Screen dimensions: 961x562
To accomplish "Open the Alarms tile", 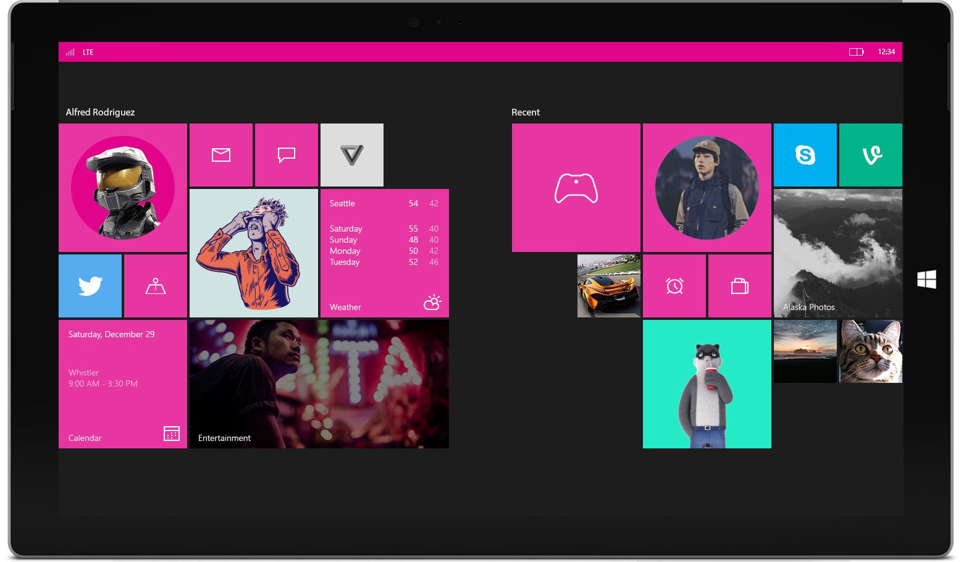I will pyautogui.click(x=674, y=285).
